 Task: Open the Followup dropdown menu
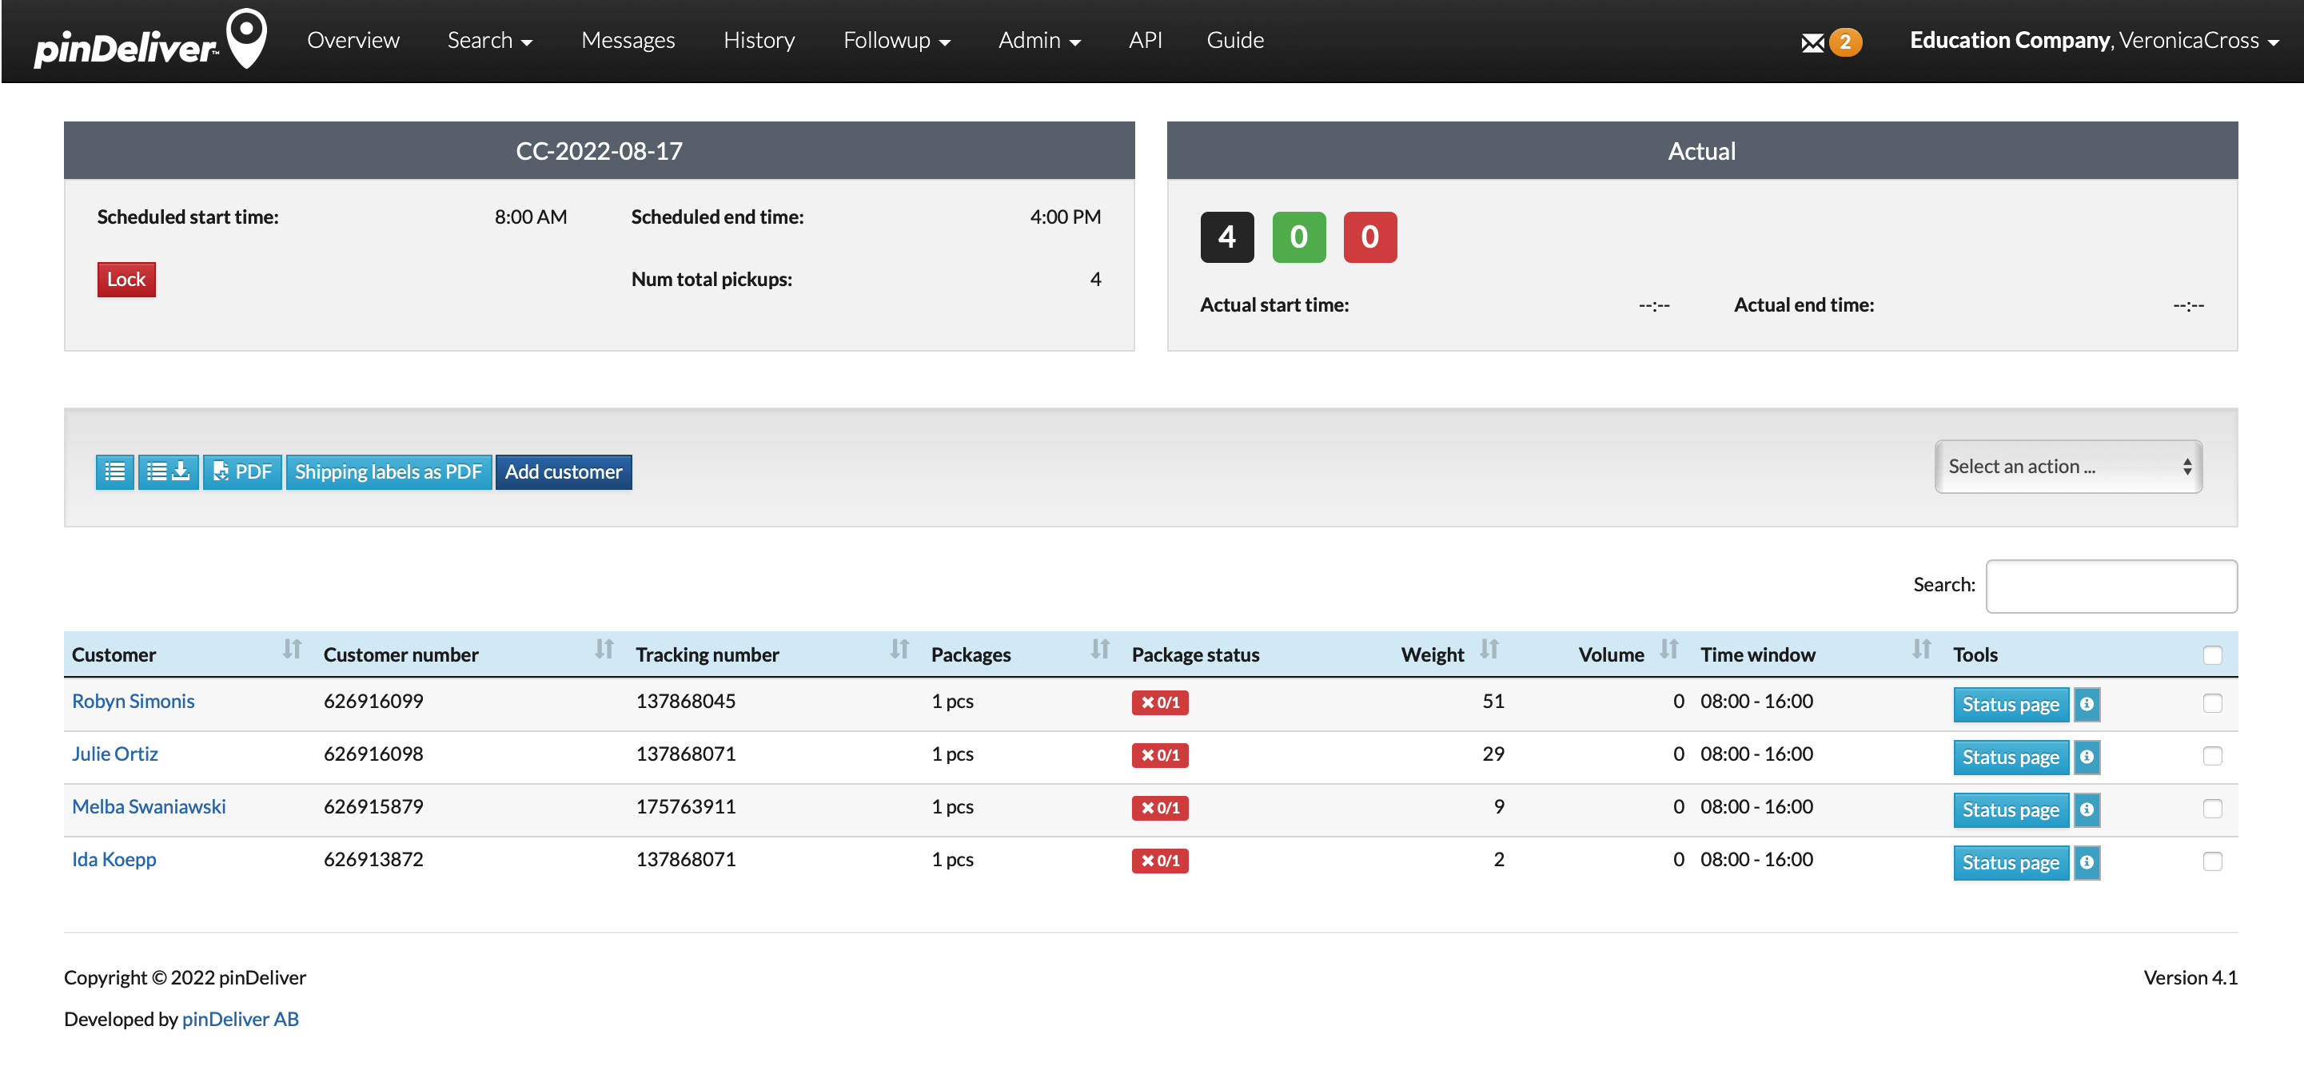click(896, 41)
